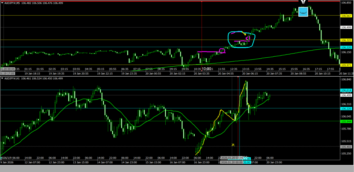
Task: Click the blue smiley face icon
Action: [x=303, y=12]
